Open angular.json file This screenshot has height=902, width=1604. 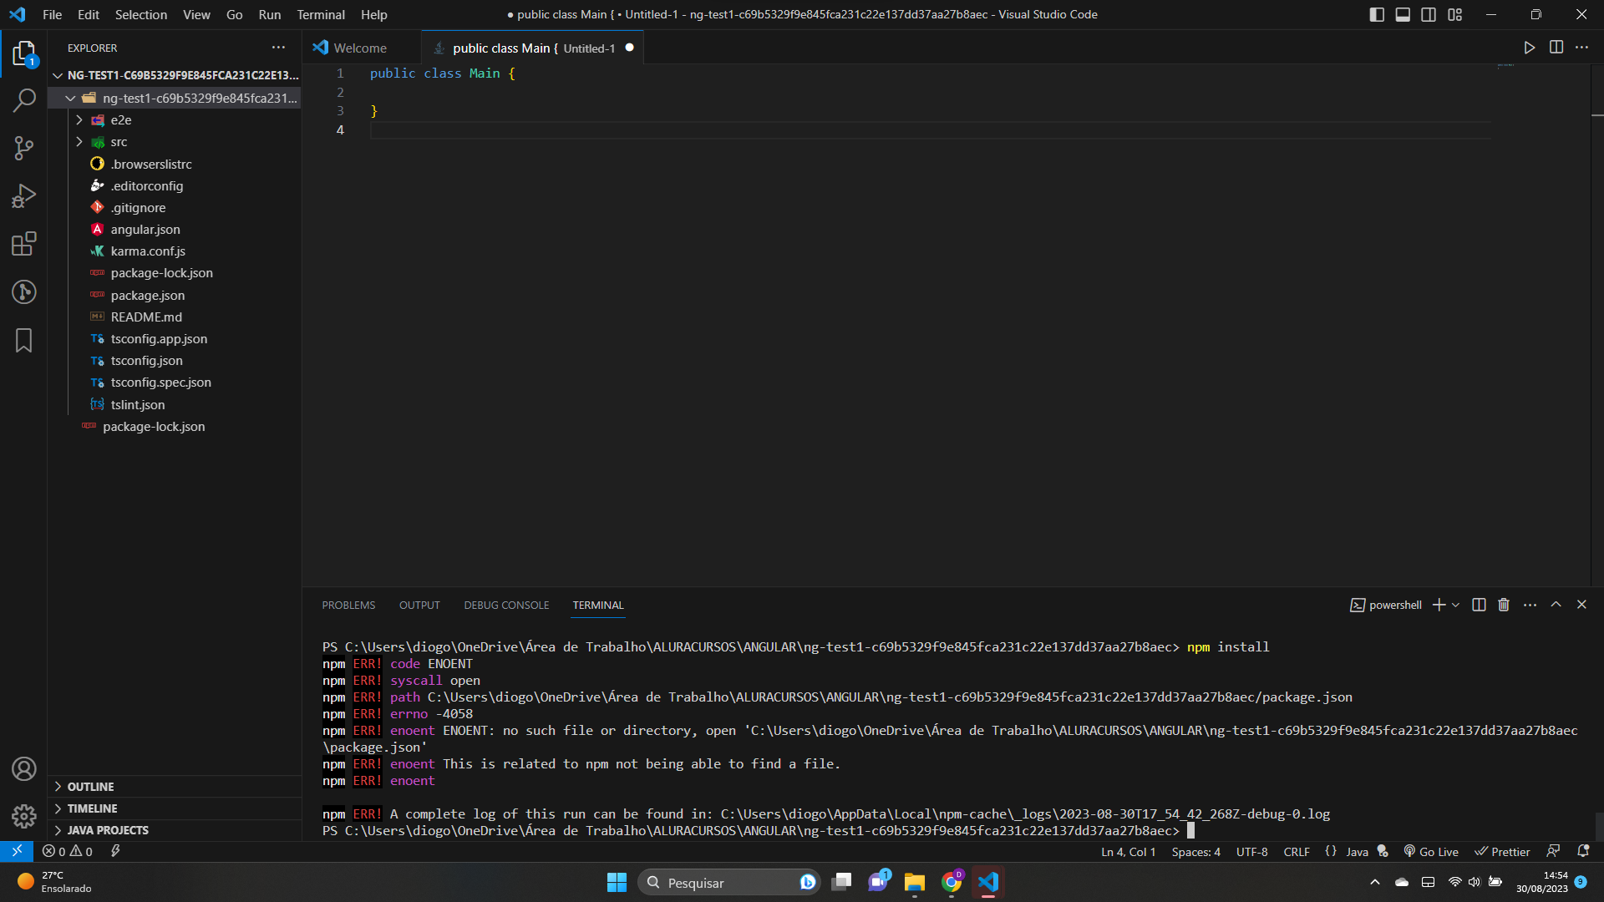(175, 230)
